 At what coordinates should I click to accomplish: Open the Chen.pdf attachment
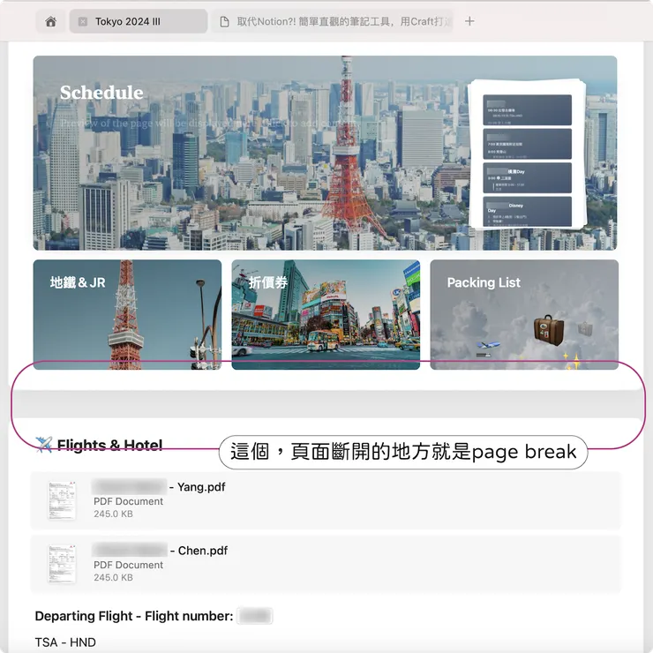tap(326, 564)
